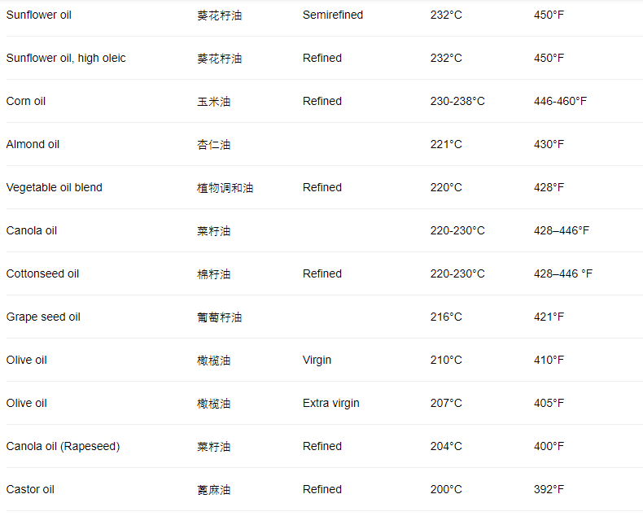The image size is (643, 516).
Task: Click the 207°C temperature cell
Action: click(x=446, y=403)
